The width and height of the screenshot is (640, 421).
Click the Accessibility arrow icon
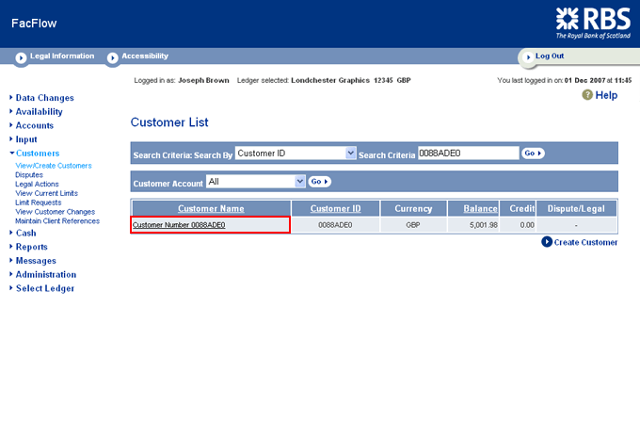(112, 57)
